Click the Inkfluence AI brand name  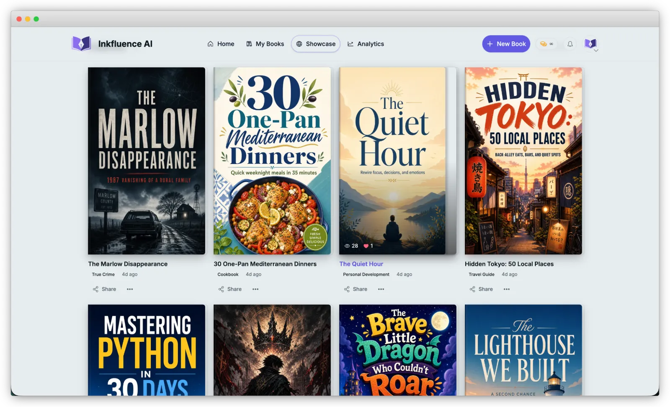125,44
